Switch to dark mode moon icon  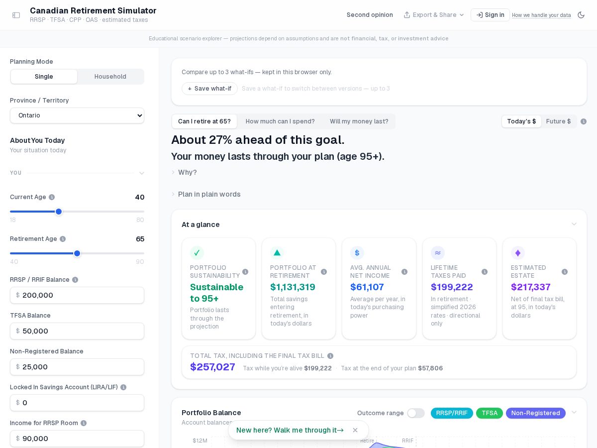(581, 15)
